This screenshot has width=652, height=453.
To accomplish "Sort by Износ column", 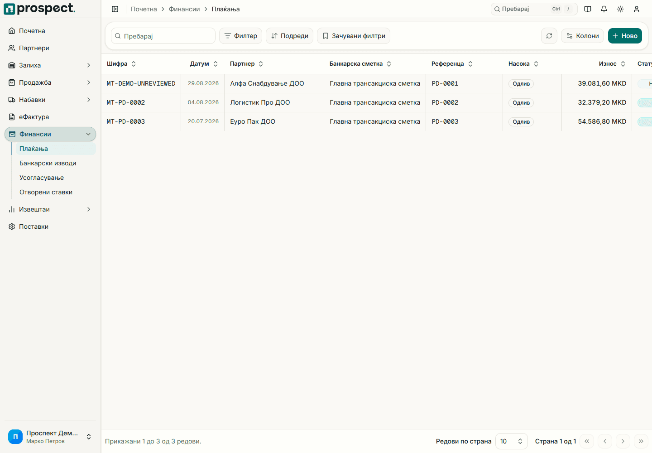I will (x=612, y=64).
